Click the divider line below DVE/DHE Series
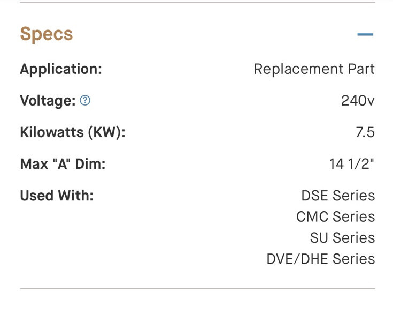This screenshot has height=314, width=393. 197,289
